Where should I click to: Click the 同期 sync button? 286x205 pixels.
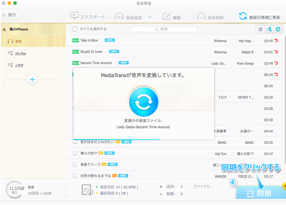pyautogui.click(x=260, y=193)
